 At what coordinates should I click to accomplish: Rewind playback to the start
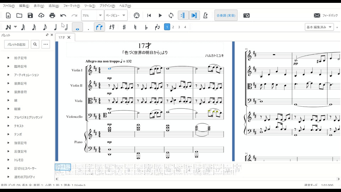149,15
